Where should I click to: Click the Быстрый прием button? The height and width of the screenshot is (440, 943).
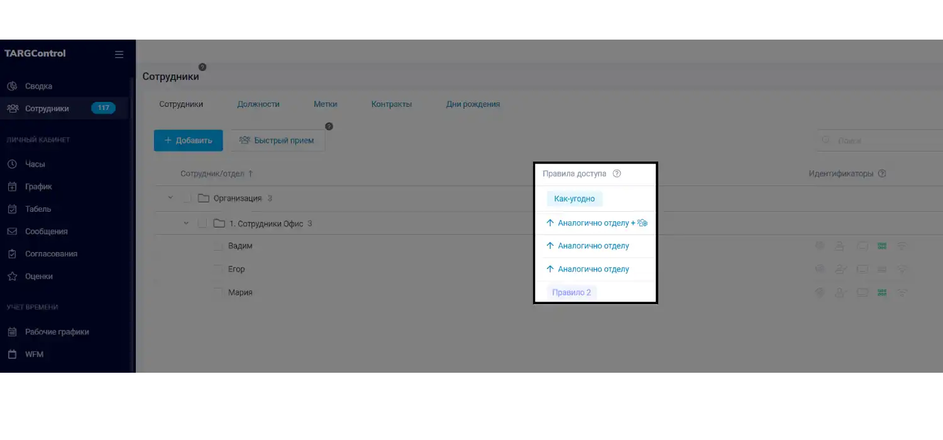277,140
